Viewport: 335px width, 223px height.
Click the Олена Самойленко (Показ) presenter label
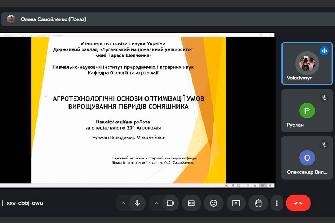coord(53,19)
